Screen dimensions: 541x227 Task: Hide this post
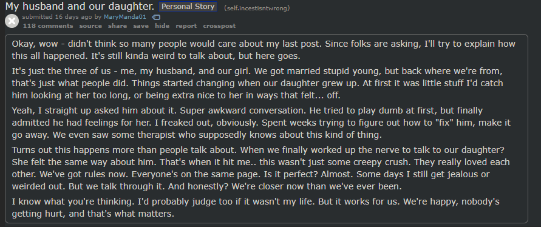[x=162, y=26]
